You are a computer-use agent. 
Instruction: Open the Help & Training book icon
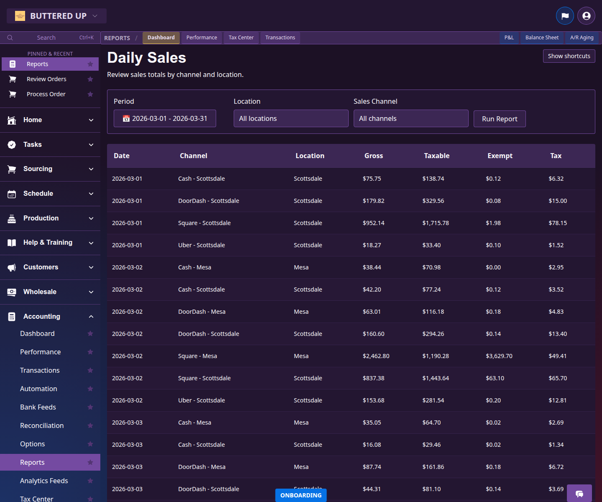click(12, 243)
